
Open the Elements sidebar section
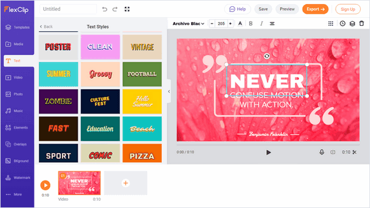(x=17, y=128)
